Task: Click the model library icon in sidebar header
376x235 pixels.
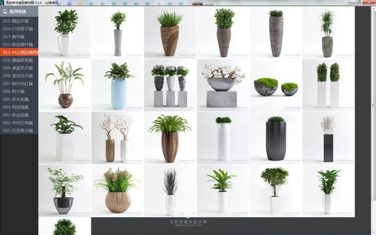Action: point(5,12)
